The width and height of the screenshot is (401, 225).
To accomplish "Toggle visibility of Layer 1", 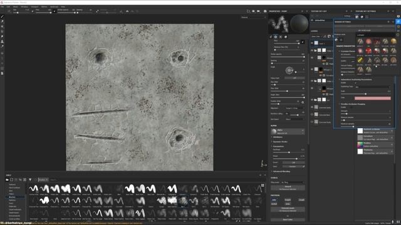I will pos(312,43).
